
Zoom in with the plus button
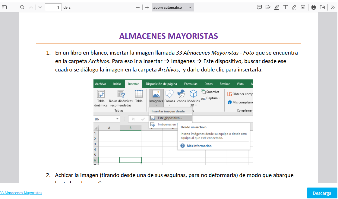pyautogui.click(x=147, y=7)
